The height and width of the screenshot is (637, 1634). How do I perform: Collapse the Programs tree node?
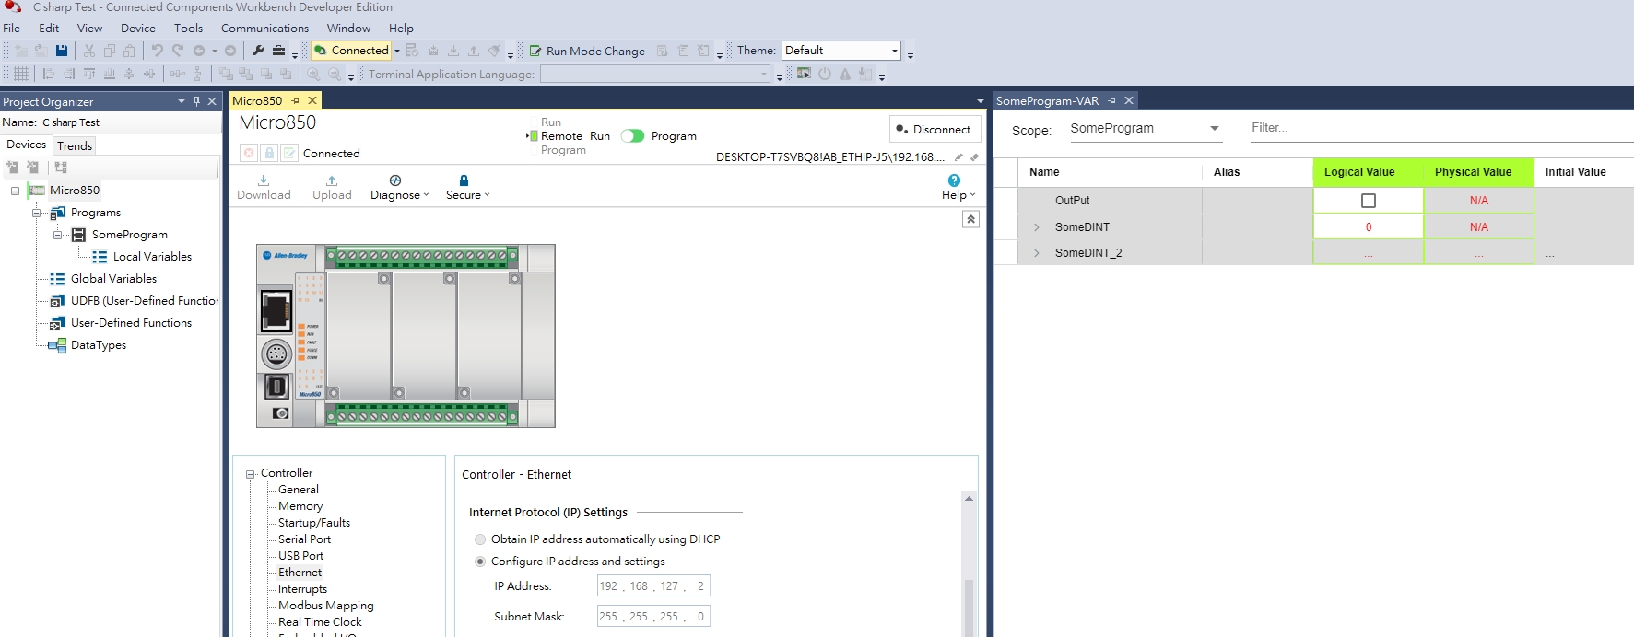click(x=36, y=213)
